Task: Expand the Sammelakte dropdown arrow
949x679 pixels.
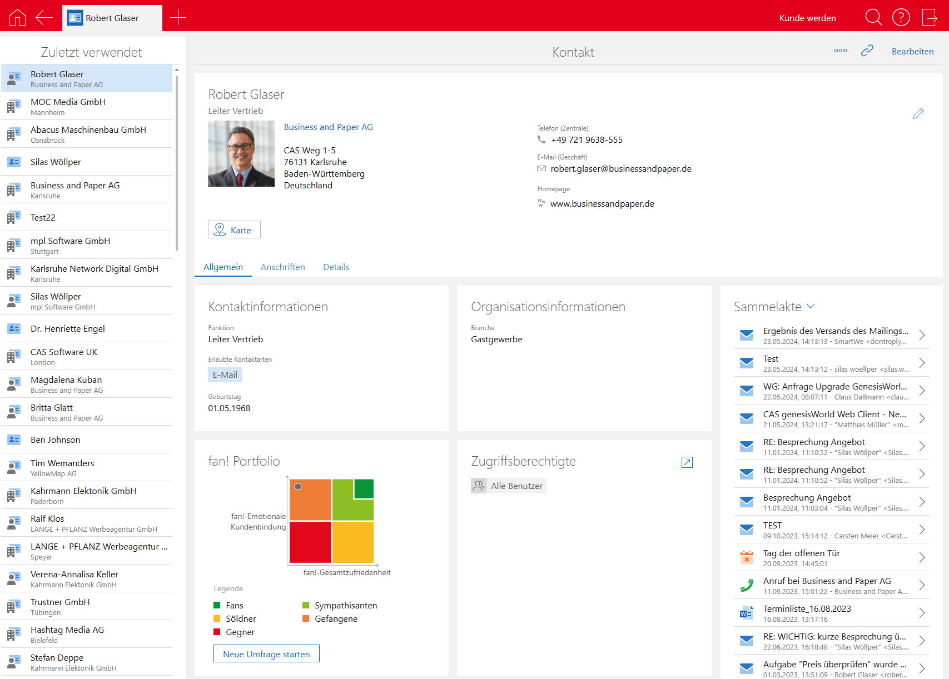Action: [x=811, y=306]
